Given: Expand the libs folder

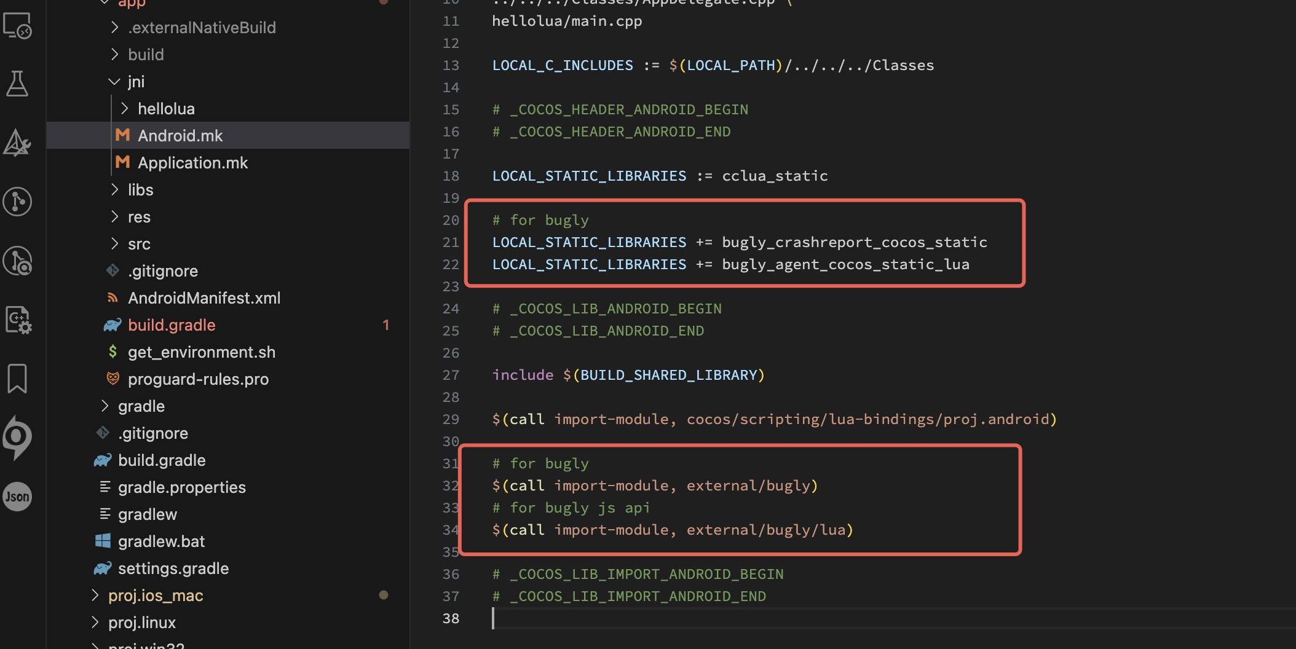Looking at the screenshot, I should (114, 189).
